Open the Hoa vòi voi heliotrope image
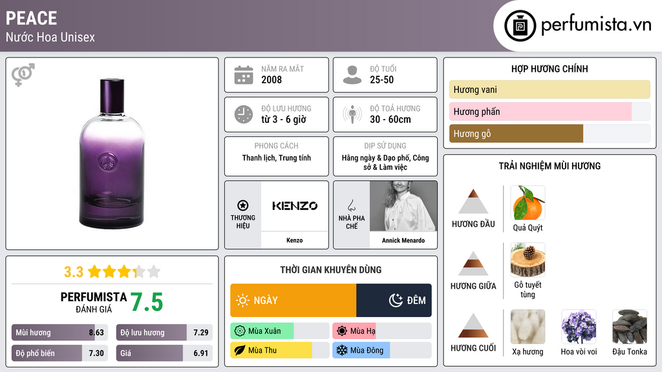 click(579, 327)
